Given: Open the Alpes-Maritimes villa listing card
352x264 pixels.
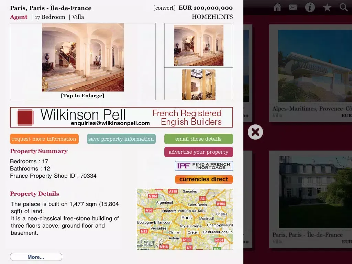Looking at the screenshot, I should 310,73.
